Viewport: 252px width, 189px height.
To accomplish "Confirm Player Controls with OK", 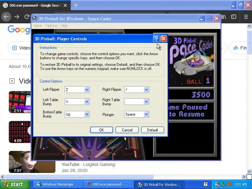I will (101, 130).
